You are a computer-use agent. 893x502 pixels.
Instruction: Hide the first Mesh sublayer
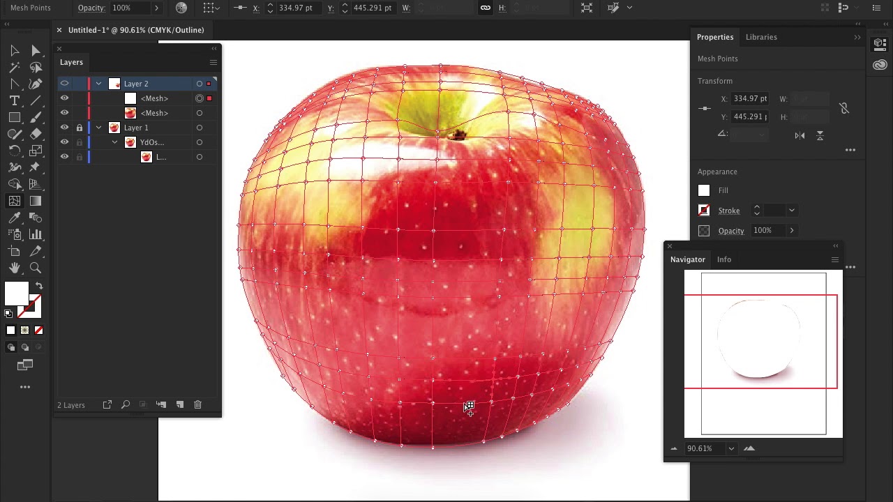[x=64, y=98]
